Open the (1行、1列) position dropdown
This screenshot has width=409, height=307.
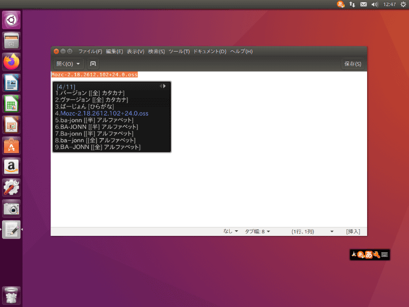pos(307,231)
